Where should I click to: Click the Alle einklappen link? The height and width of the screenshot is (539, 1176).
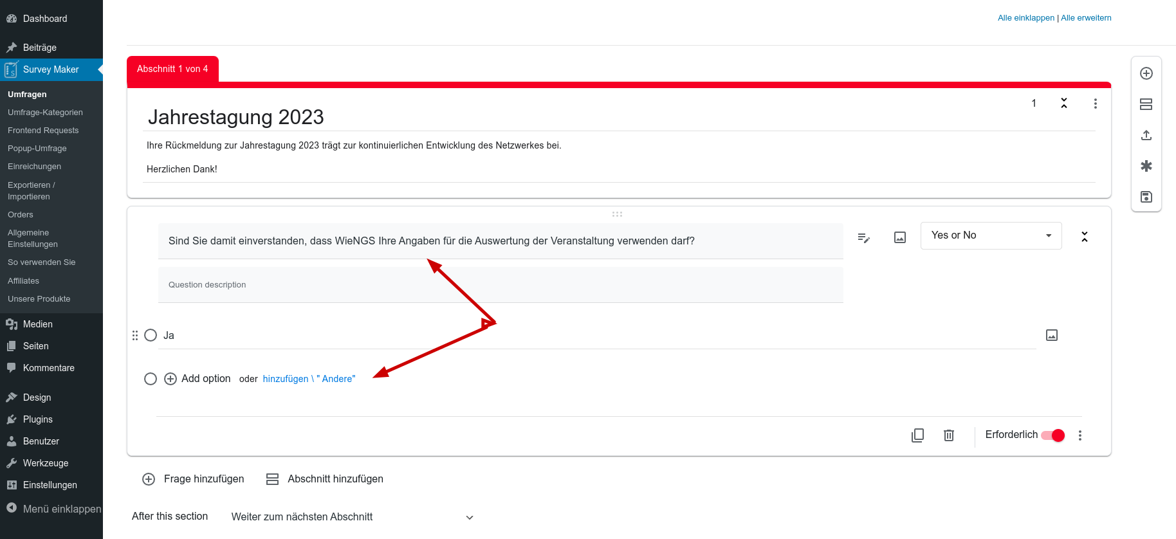click(1025, 18)
